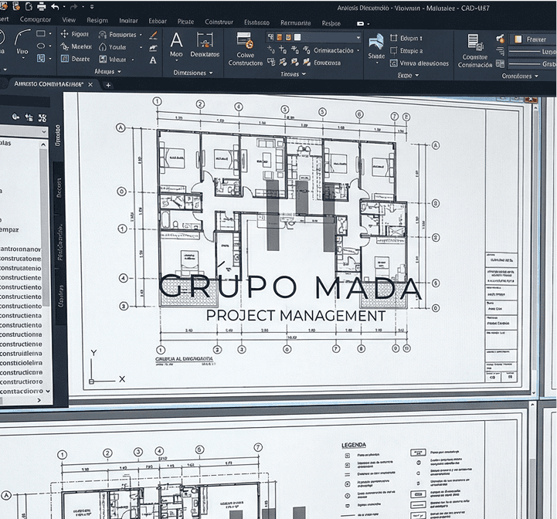Click the Frexxer layer button
Image resolution: width=557 pixels, height=519 pixels.
click(532, 39)
